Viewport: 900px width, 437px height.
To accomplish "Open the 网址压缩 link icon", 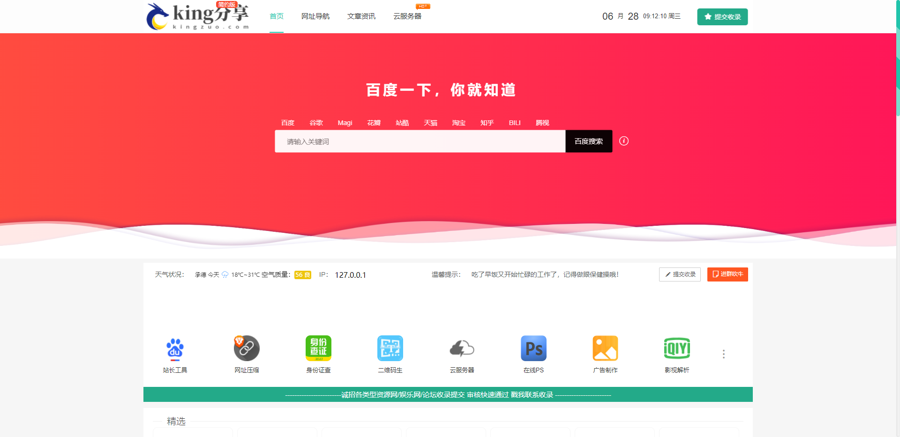I will coord(247,348).
